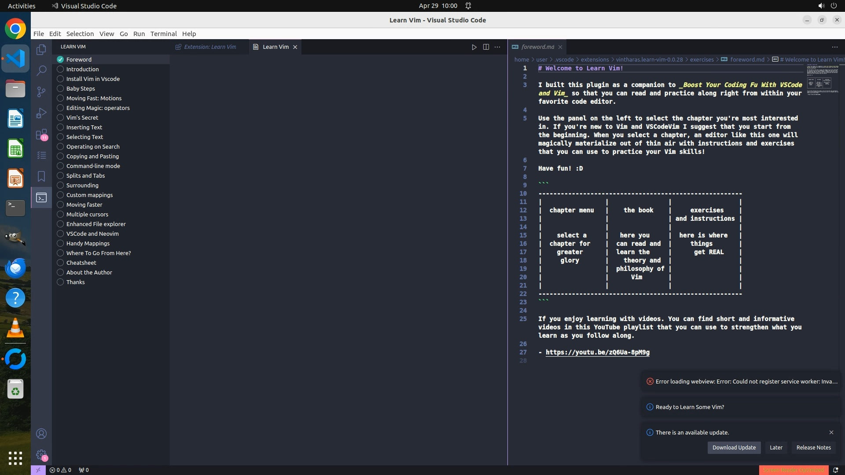Open Source Control view icon
This screenshot has height=475, width=845.
click(x=41, y=91)
